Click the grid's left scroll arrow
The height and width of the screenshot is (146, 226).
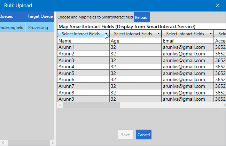(x=60, y=105)
